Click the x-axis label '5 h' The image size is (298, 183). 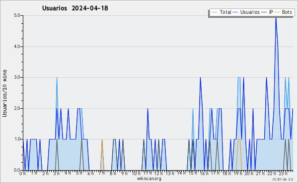79,173
